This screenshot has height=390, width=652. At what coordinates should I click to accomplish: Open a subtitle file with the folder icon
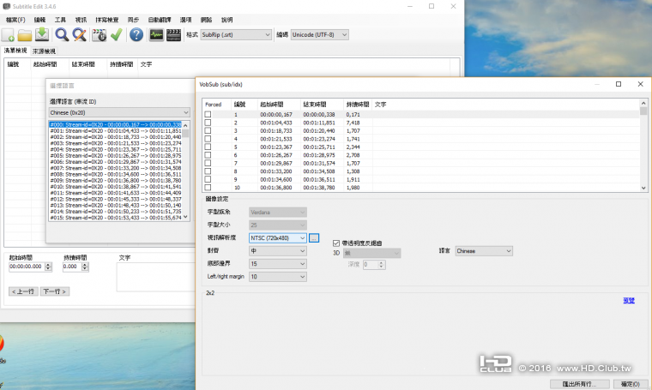point(25,35)
